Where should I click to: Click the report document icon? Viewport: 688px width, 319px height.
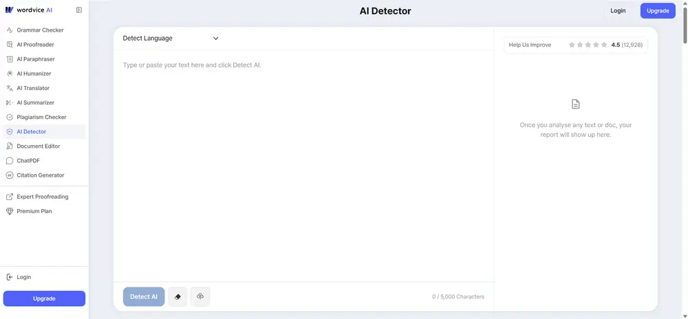click(576, 104)
